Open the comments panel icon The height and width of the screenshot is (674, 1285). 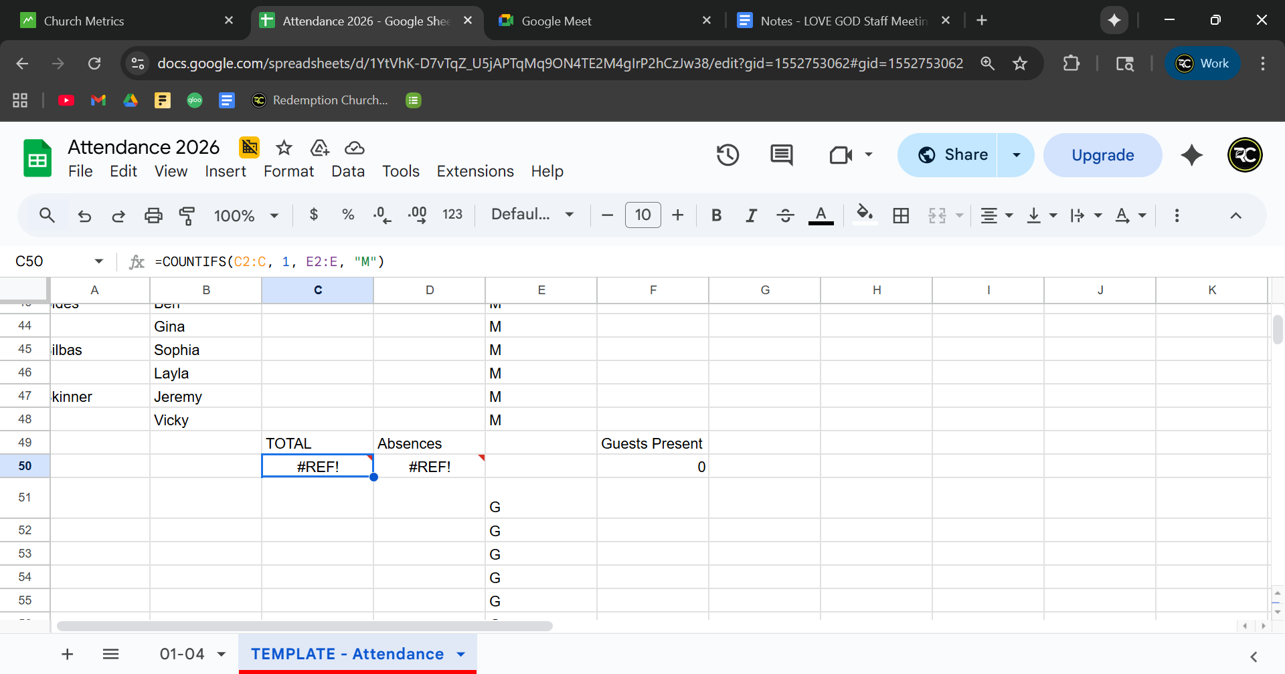point(781,155)
